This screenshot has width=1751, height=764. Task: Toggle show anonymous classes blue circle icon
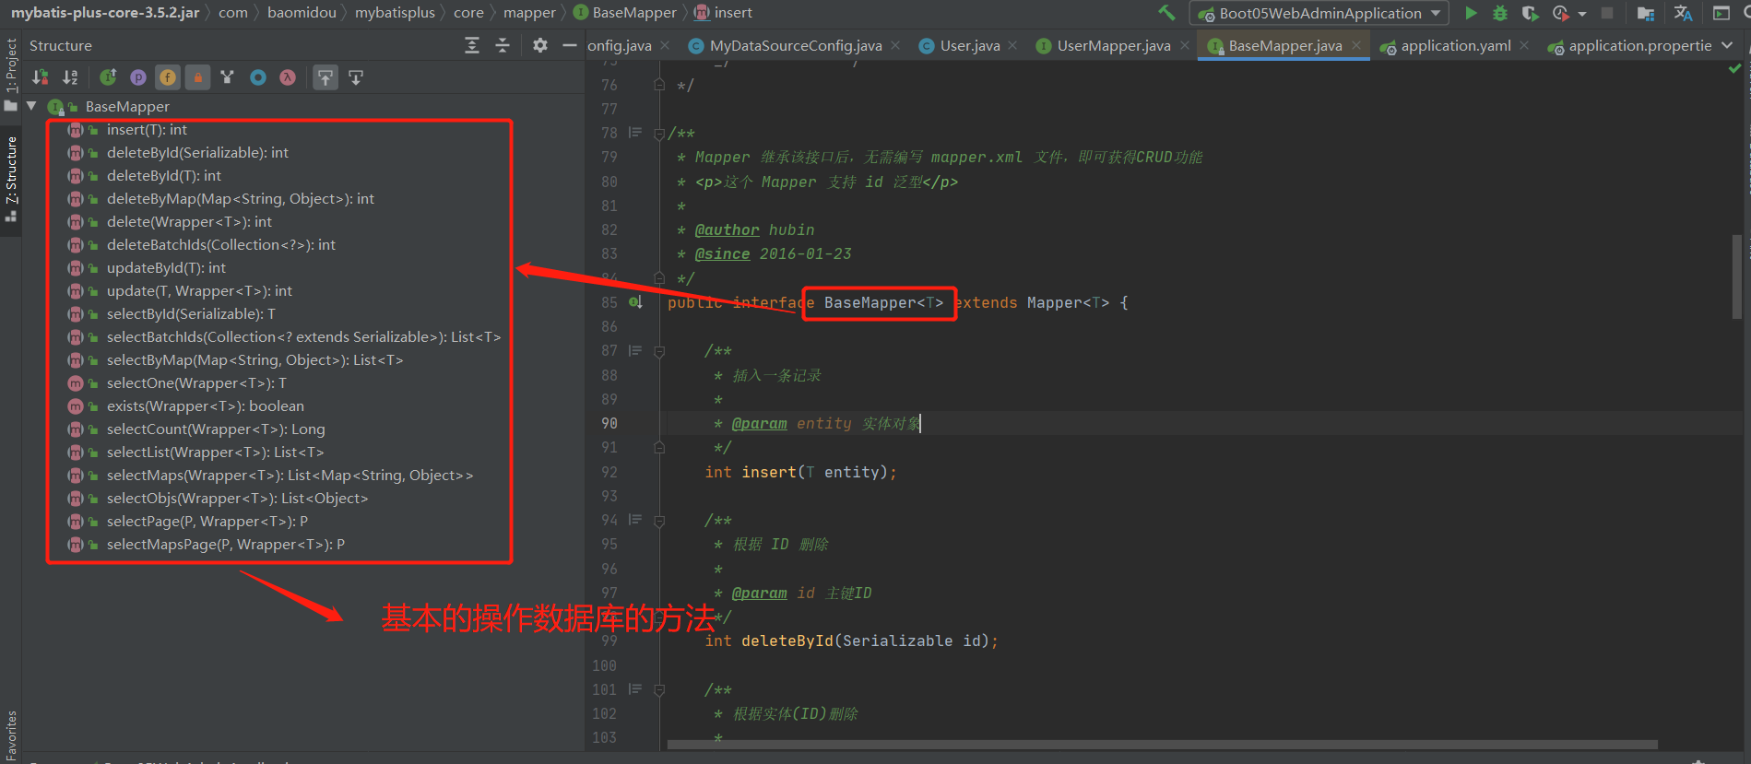[x=258, y=77]
